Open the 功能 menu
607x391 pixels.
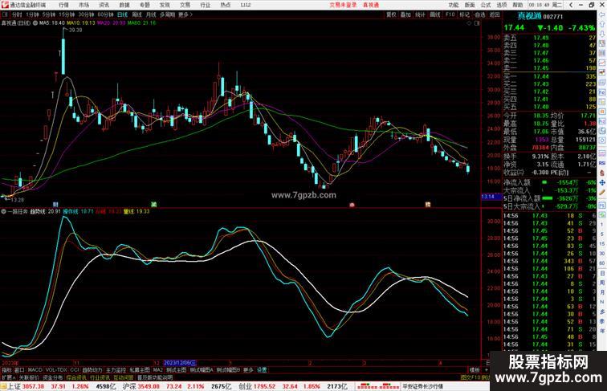454,5
